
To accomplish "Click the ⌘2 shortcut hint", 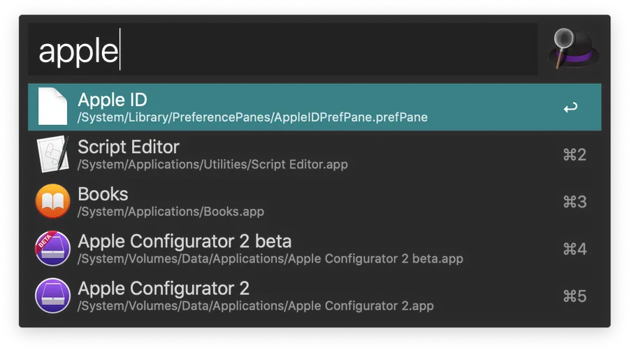I will (x=574, y=155).
